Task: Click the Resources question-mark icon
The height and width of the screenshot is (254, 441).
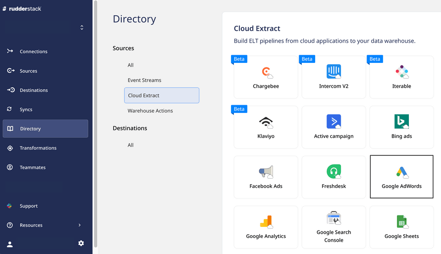Action: point(10,225)
